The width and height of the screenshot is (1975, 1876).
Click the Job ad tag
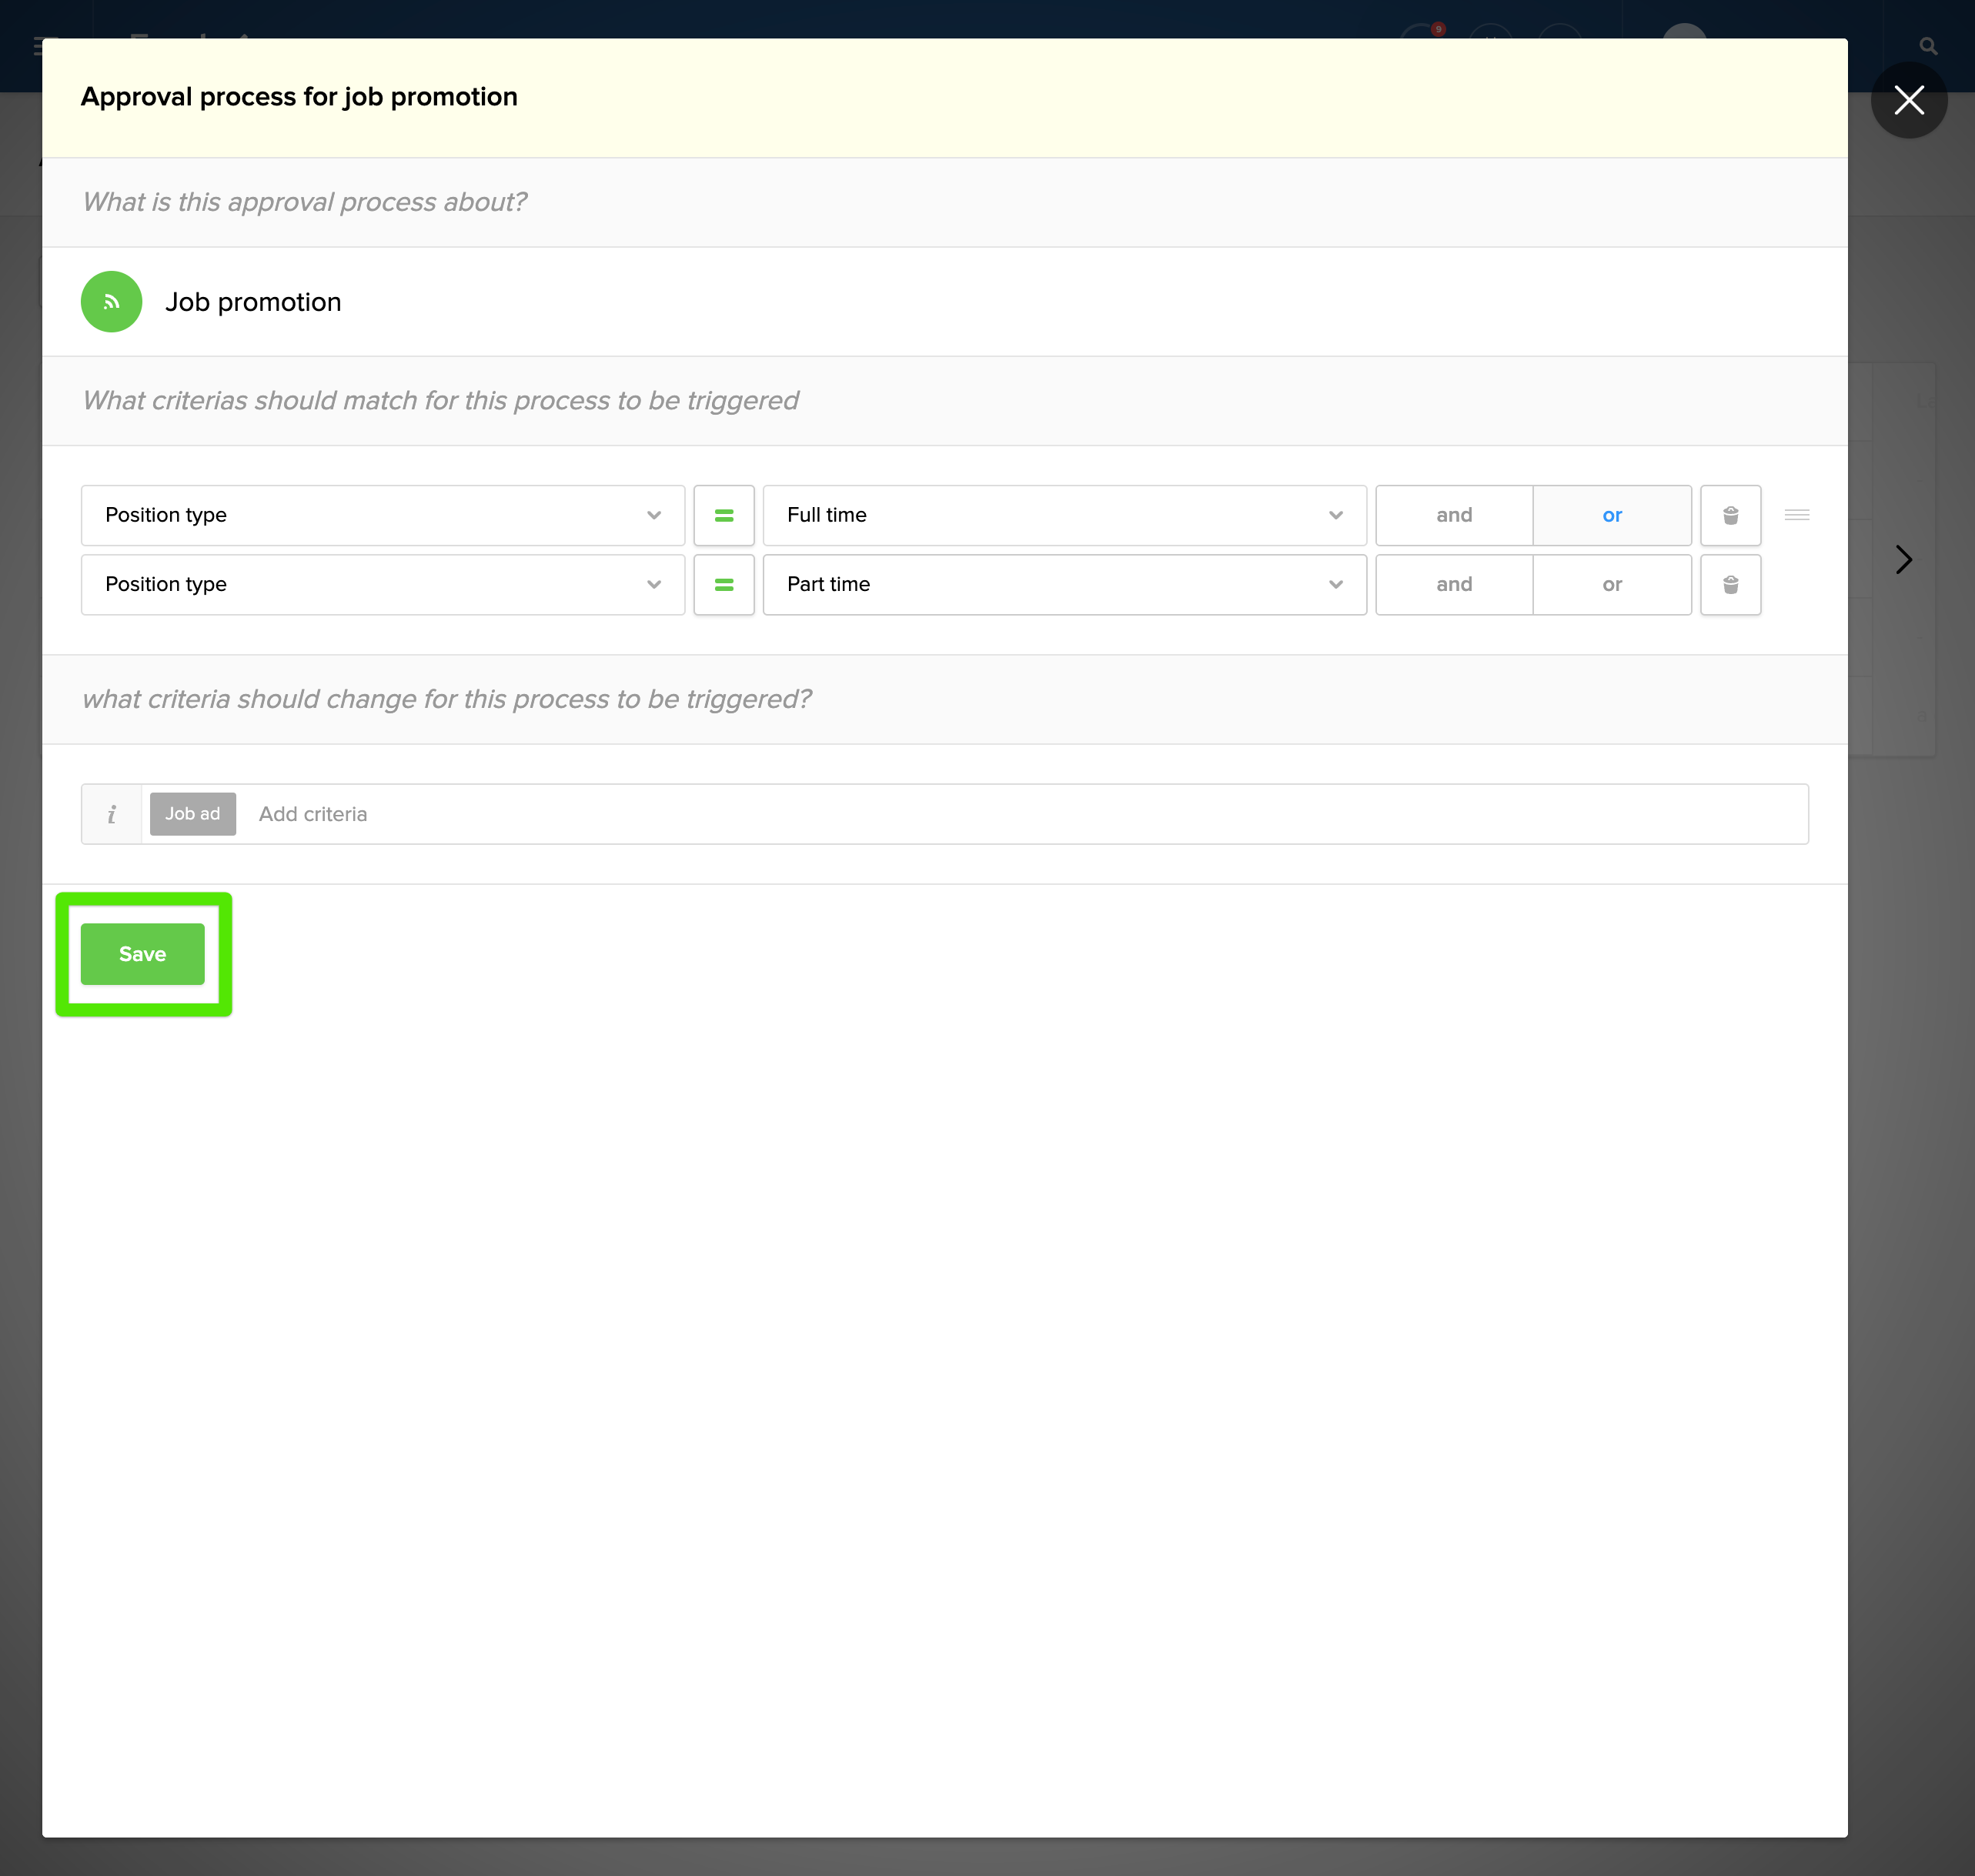(192, 814)
